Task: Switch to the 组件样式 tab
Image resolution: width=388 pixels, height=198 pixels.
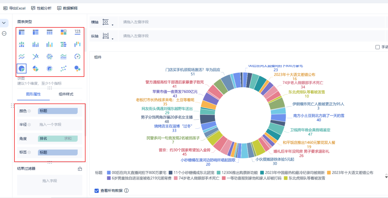Action: [66, 94]
